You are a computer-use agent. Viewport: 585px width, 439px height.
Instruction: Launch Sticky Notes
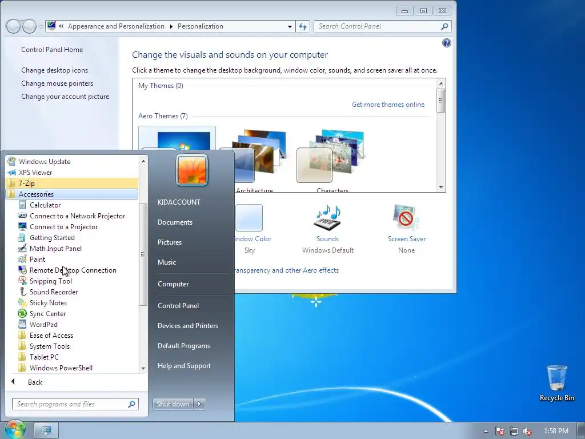tap(48, 302)
